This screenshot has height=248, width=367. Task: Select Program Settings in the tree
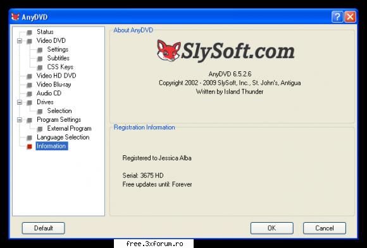[x=59, y=120]
